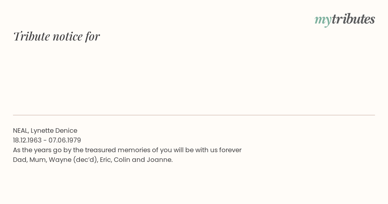Click the name "Wayne (dec'd)"
The image size is (388, 204).
coord(73,160)
